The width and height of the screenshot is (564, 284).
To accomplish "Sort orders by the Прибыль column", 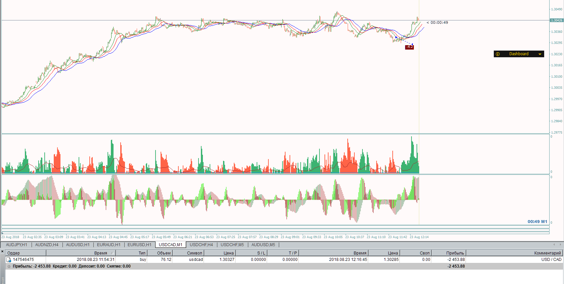I will 448,253.
